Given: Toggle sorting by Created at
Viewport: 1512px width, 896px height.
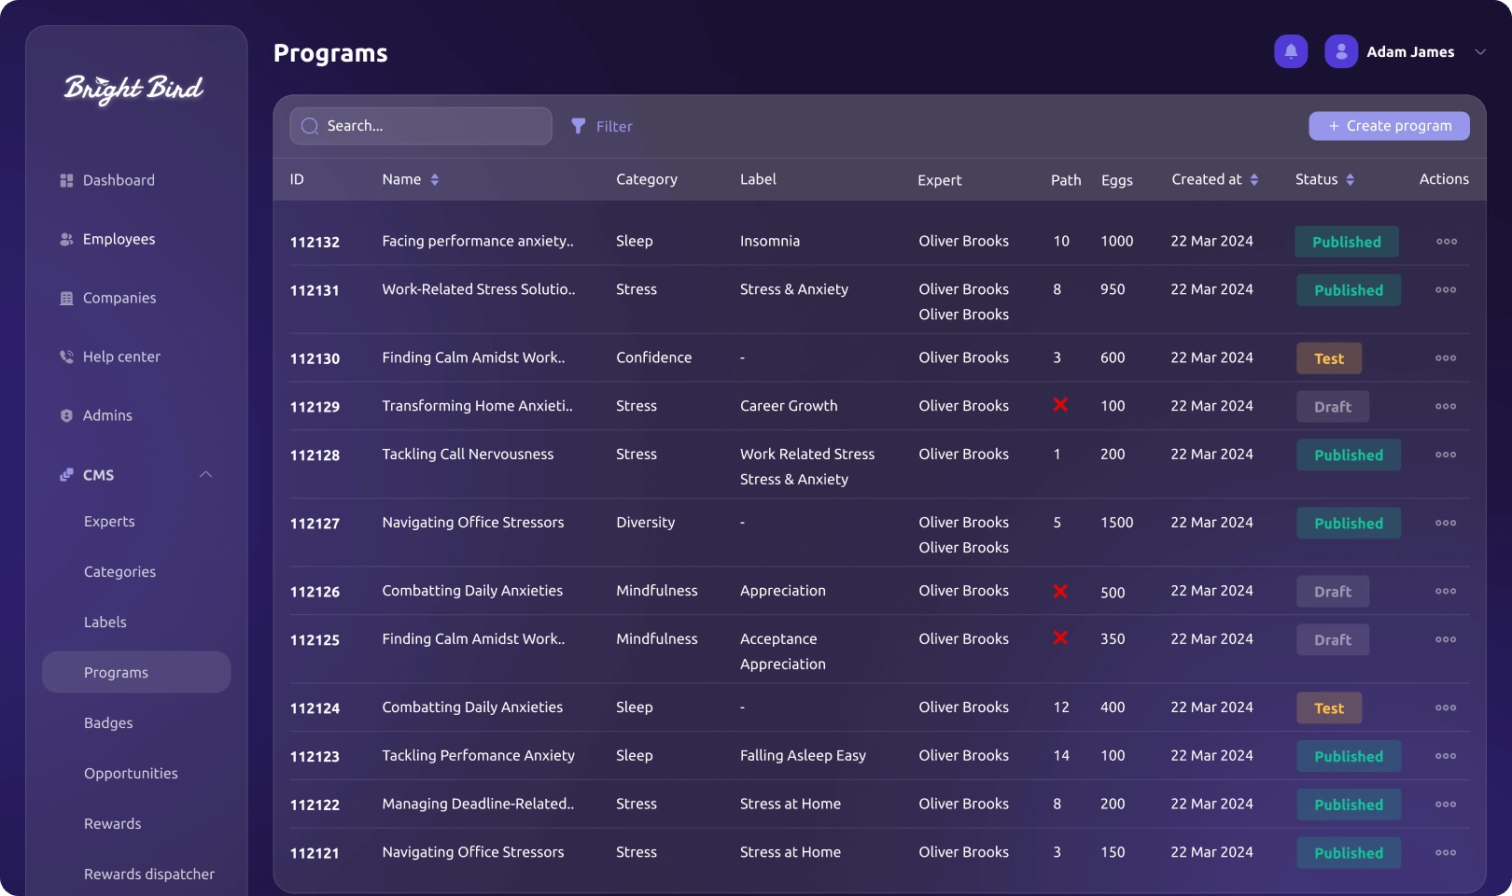Looking at the screenshot, I should 1253,179.
